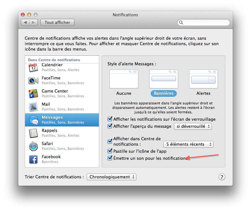The width and height of the screenshot is (251, 211).
Task: Click the Safari compass icon
Action: pyautogui.click(x=33, y=146)
